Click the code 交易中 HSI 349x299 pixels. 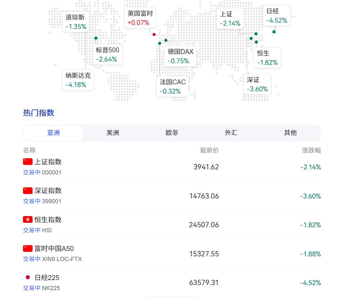click(x=37, y=230)
